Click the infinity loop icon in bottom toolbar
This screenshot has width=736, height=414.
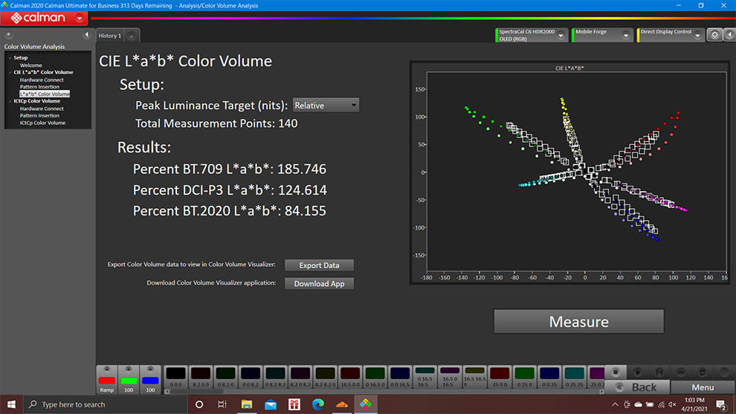coord(680,372)
